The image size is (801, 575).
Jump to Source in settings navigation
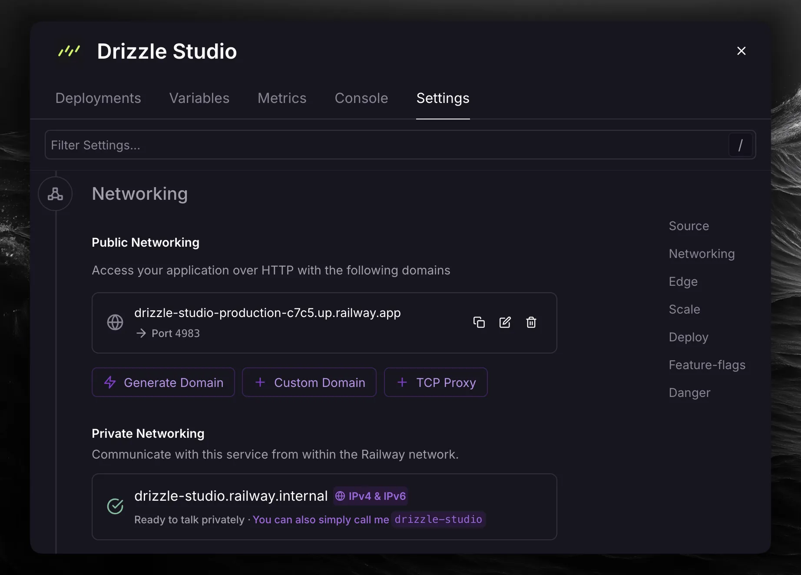[689, 226]
